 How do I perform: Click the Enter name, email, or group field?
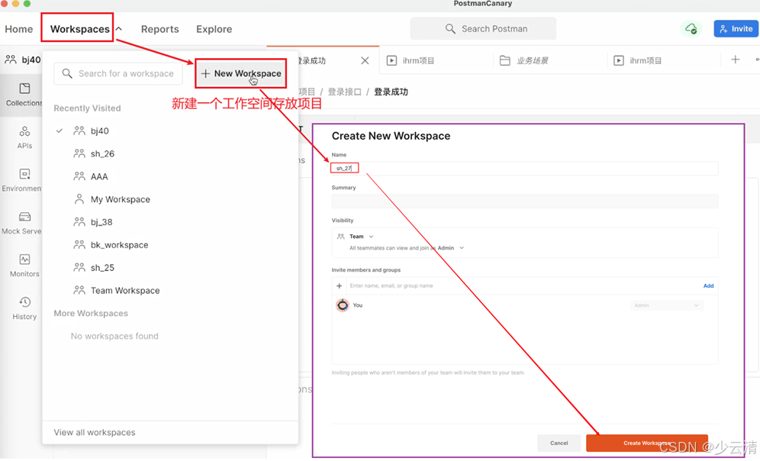coord(523,285)
